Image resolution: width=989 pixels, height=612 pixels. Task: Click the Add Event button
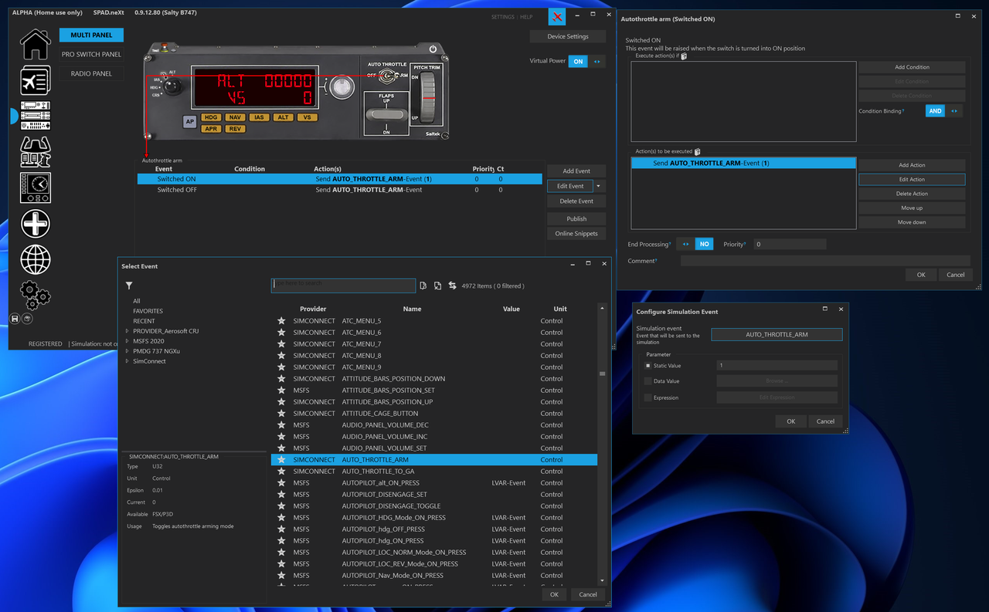click(576, 171)
